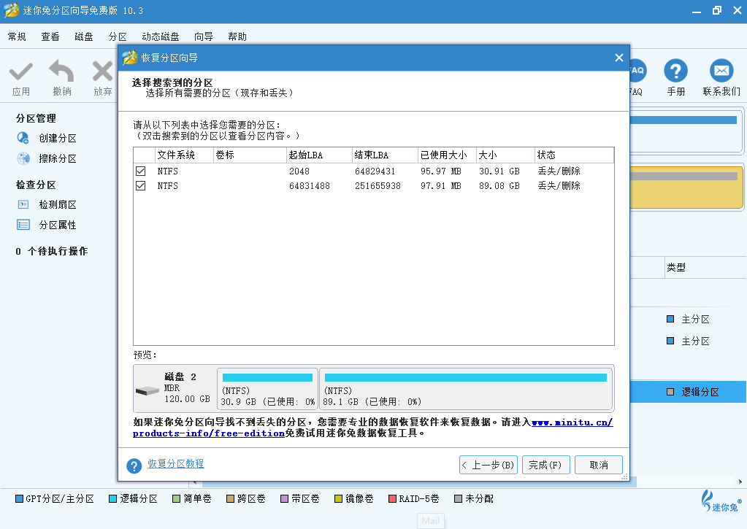Click the 97.91 MB used size cell
This screenshot has height=529, width=747.
(440, 186)
